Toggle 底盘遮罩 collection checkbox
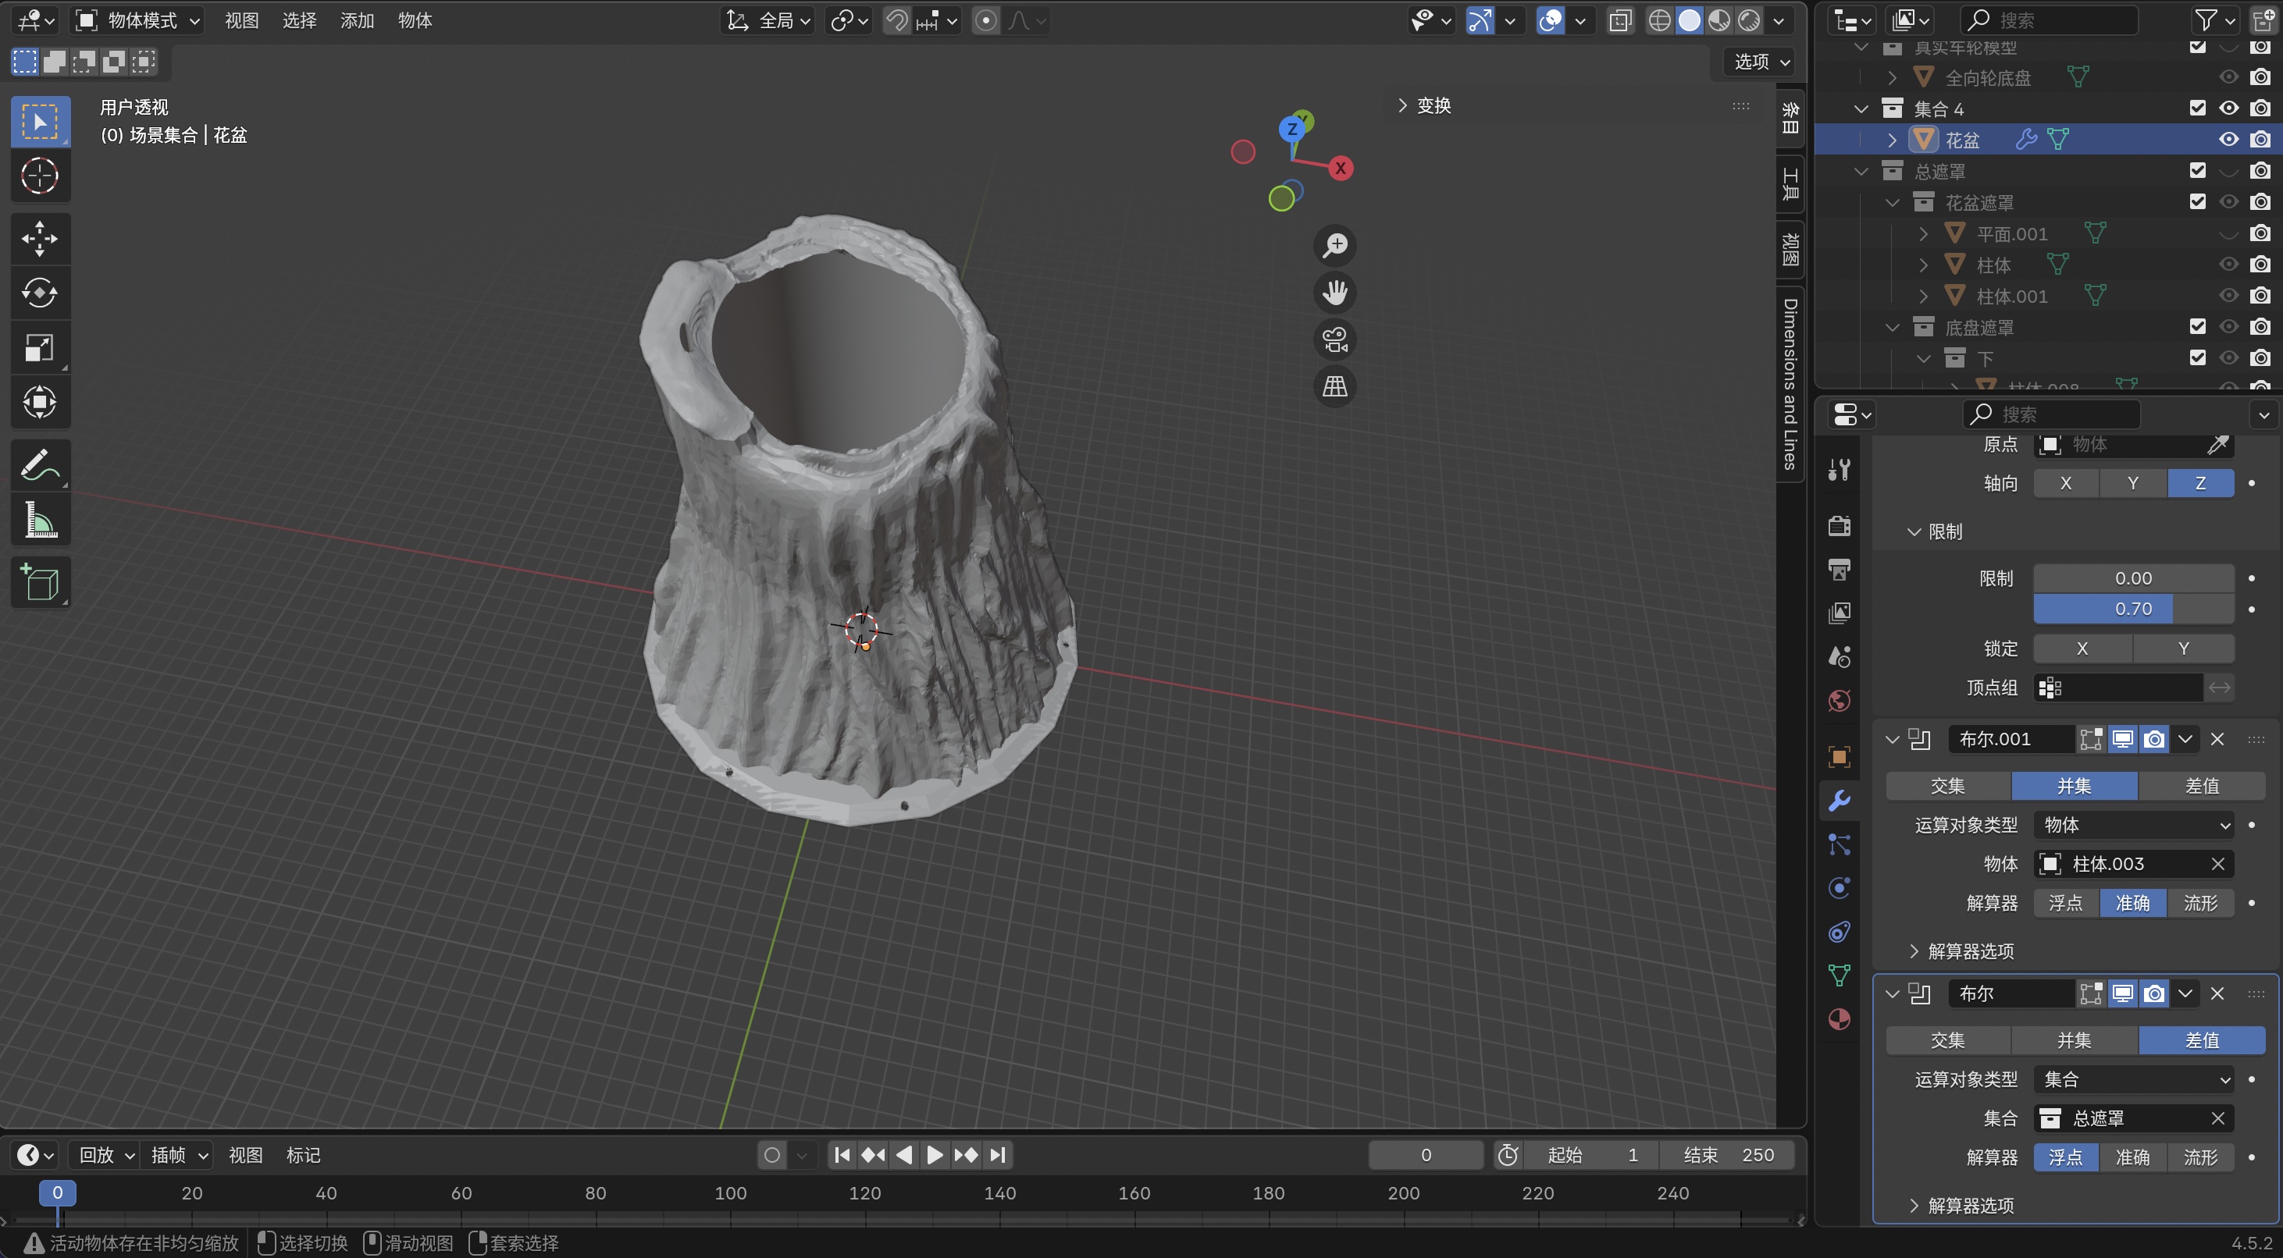Screen dimensions: 2283x1258 (x=2197, y=326)
